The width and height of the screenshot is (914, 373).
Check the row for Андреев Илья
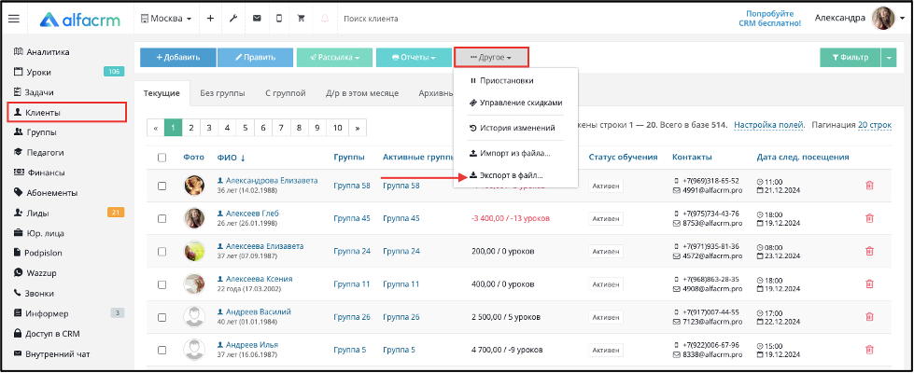point(162,350)
